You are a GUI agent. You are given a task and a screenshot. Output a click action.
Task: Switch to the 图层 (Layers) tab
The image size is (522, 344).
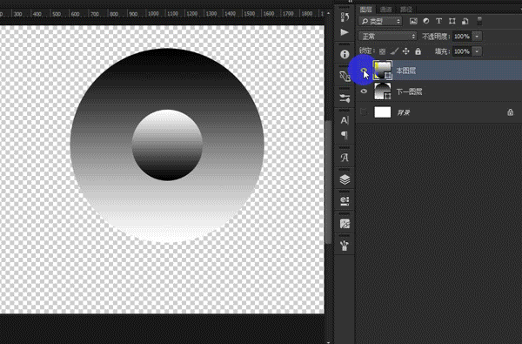point(366,10)
